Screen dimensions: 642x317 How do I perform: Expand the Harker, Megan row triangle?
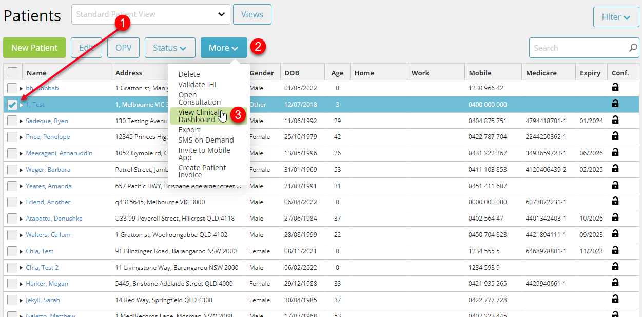21,284
